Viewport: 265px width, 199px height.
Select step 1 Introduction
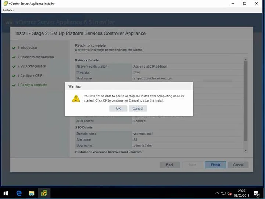point(27,48)
